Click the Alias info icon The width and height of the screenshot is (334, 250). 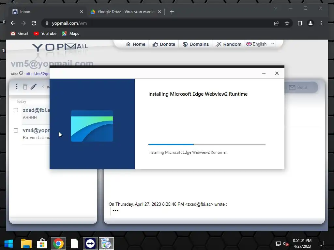[x=21, y=73]
